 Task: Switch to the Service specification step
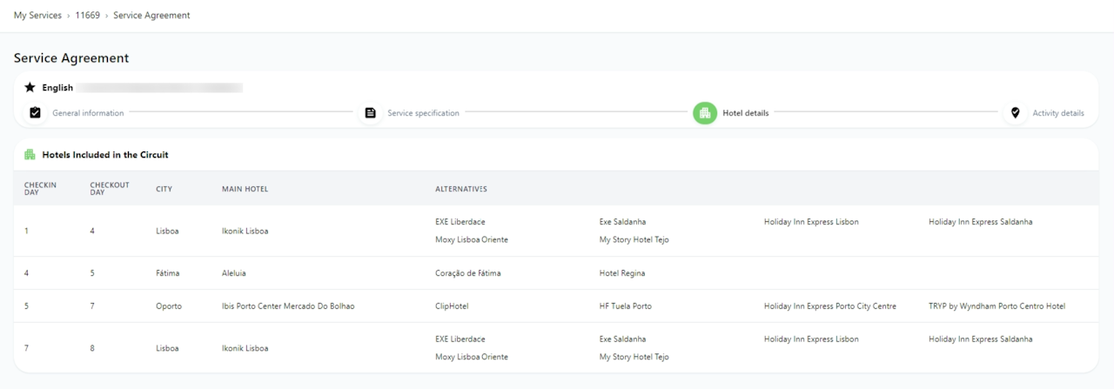coord(423,113)
